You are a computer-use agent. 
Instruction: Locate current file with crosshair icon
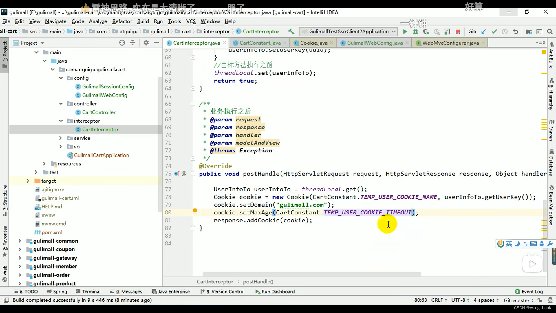pos(122,43)
